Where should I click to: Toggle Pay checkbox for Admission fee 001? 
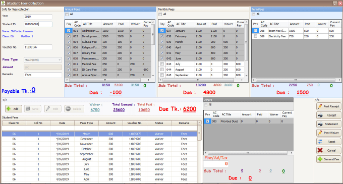click(x=69, y=31)
